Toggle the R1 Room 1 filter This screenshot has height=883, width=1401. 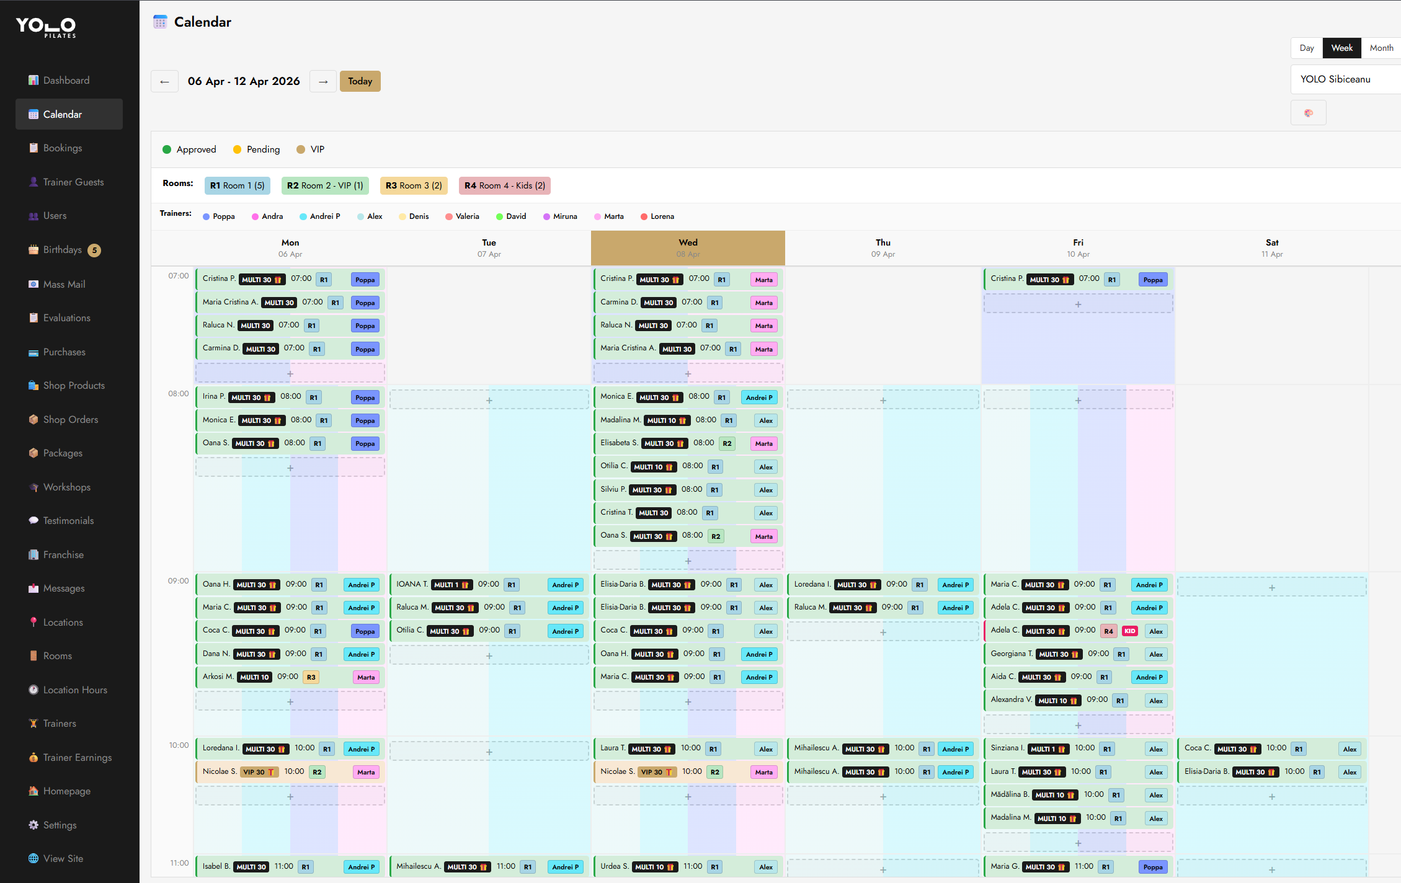click(237, 185)
